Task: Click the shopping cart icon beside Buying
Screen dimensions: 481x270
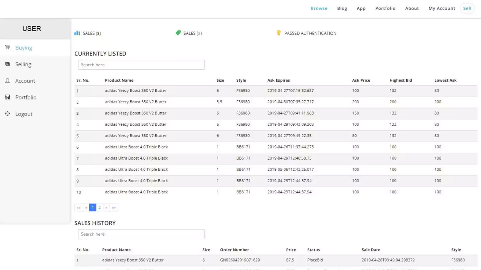Action: tap(8, 47)
